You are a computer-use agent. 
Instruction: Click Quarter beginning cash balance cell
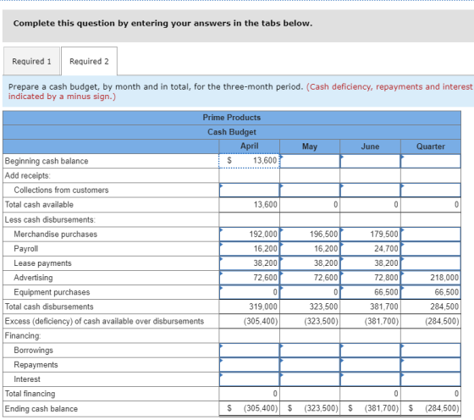pos(431,161)
